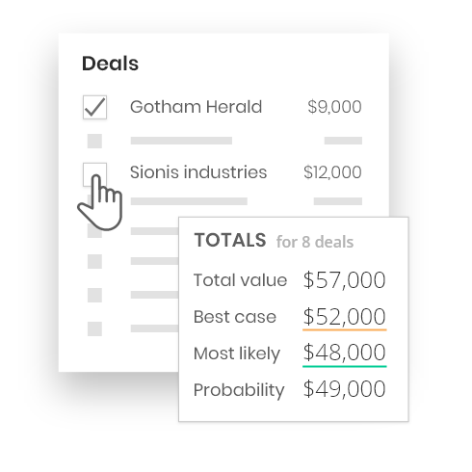The height and width of the screenshot is (472, 472).
Task: Uncheck the Gotham Herald deal checkbox
Action: 94,107
